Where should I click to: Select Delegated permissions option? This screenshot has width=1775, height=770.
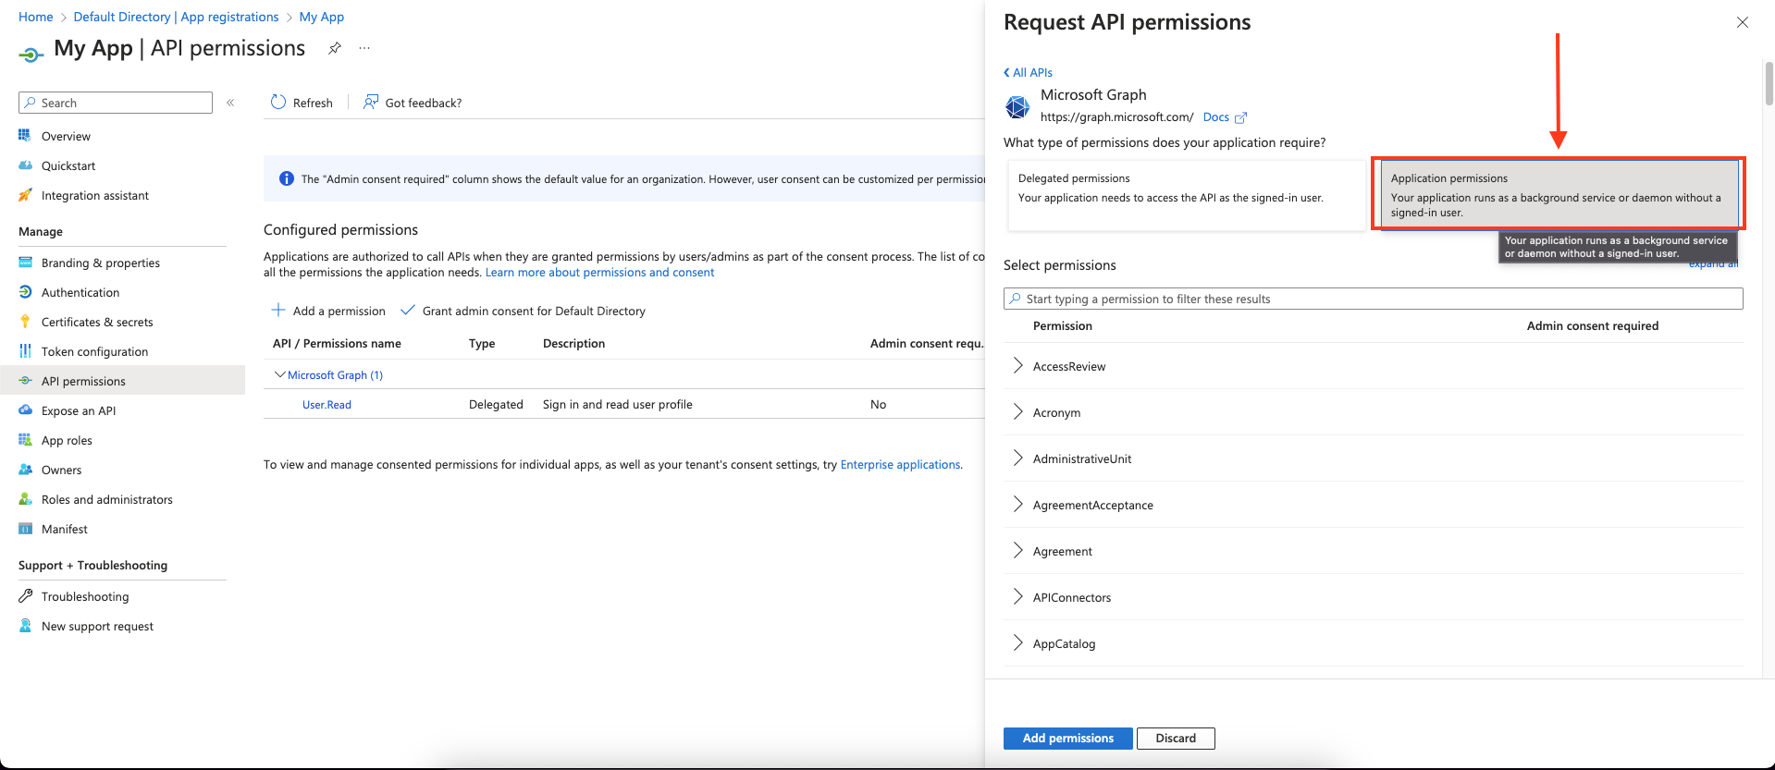click(x=1186, y=195)
